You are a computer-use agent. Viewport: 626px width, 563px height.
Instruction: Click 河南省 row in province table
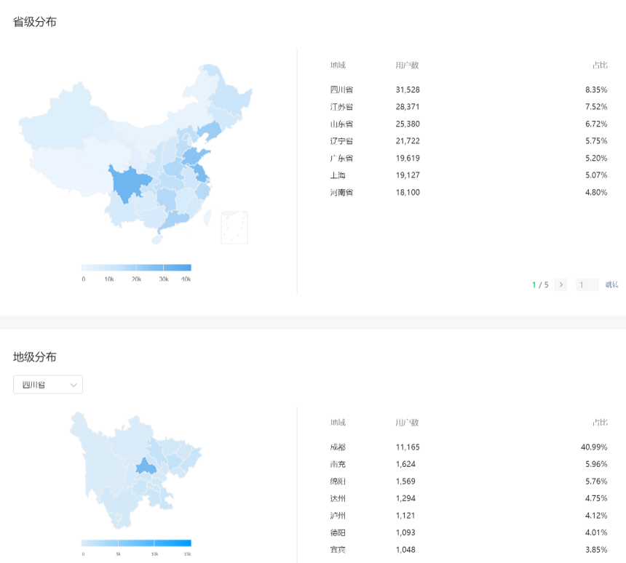pos(468,192)
